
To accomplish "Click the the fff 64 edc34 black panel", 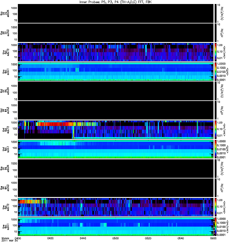I will point(116,169).
